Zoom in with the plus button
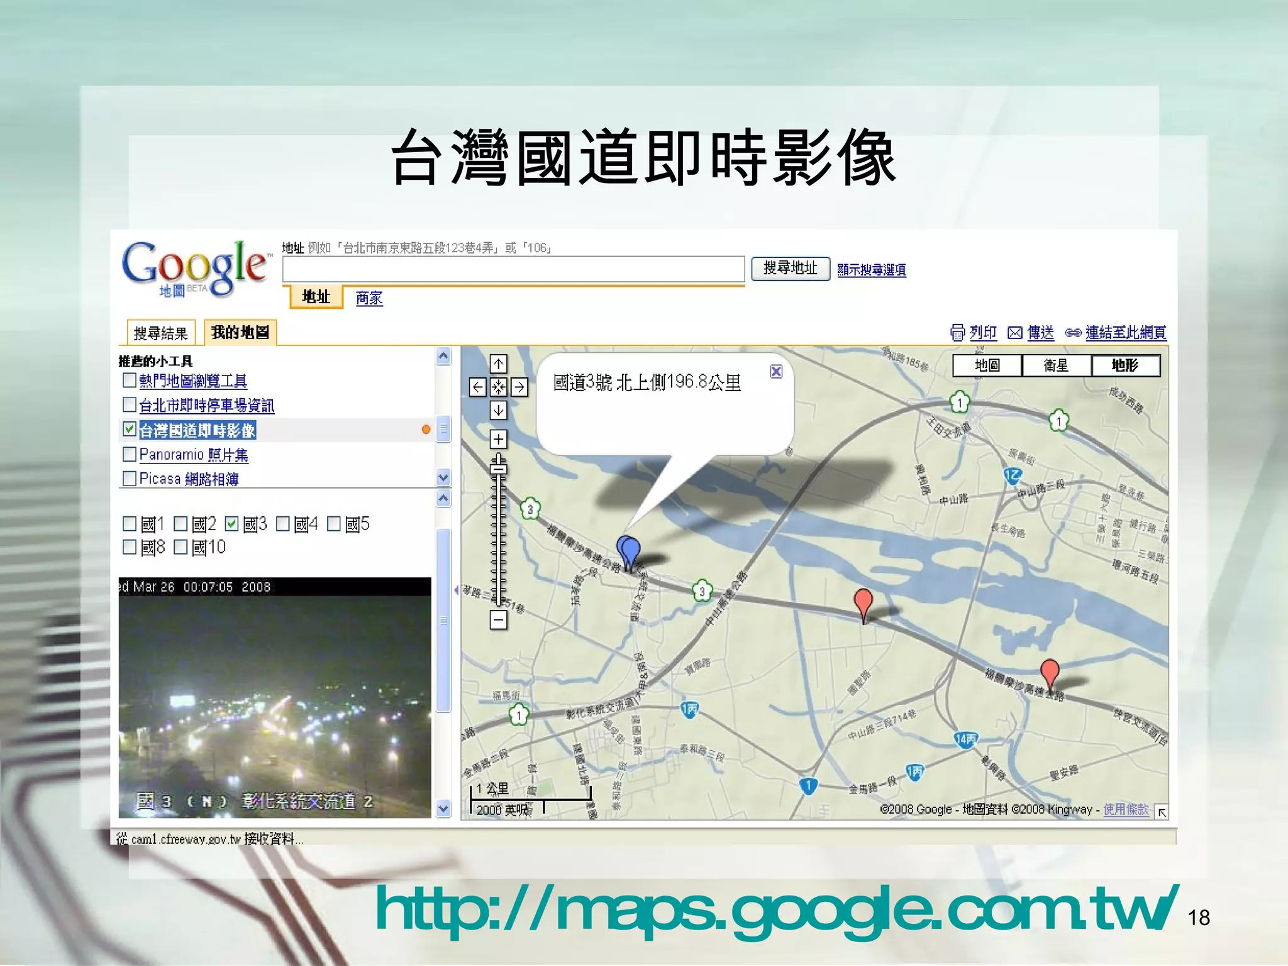Image resolution: width=1288 pixels, height=966 pixels. coord(498,439)
